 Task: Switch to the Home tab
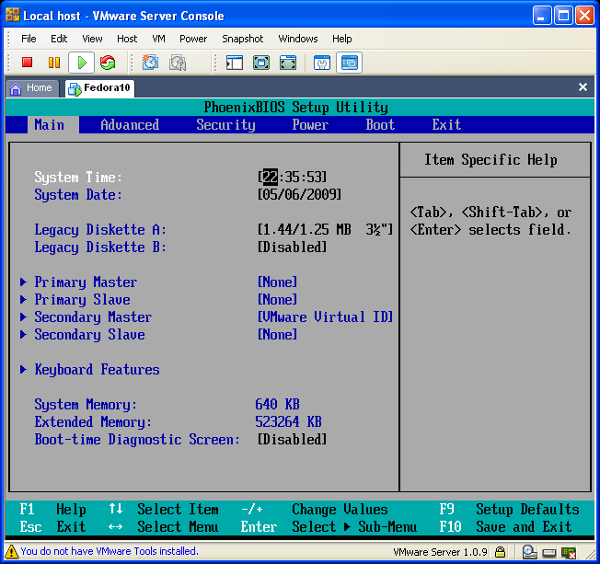(32, 88)
